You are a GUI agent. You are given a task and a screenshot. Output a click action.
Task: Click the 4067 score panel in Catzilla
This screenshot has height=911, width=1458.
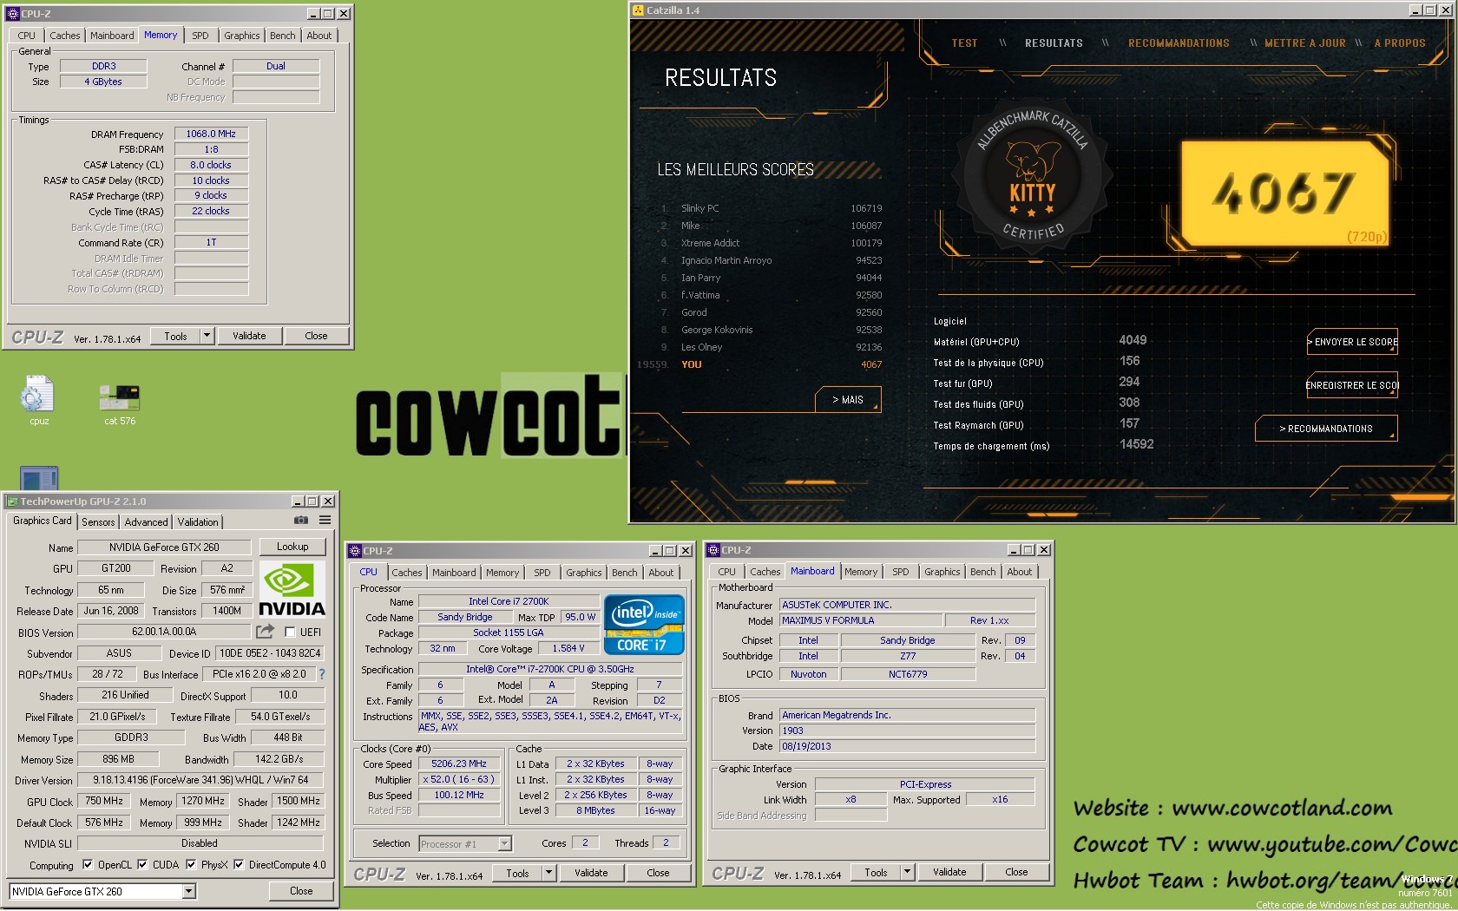(x=1285, y=193)
